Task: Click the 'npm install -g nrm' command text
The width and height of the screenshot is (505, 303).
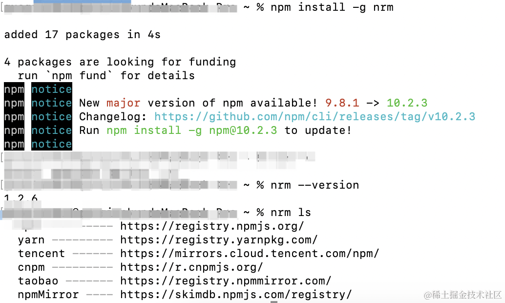Action: click(x=332, y=7)
